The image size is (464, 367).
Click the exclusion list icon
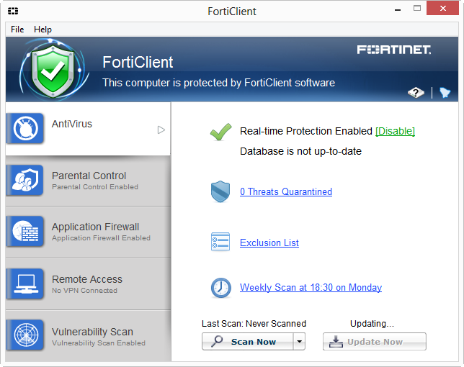pos(220,243)
